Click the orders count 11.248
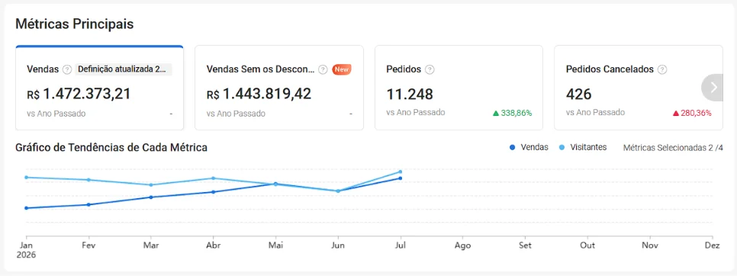This screenshot has height=276, width=737. coord(410,95)
